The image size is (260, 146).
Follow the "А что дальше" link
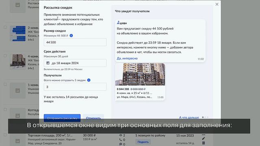pyautogui.click(x=189, y=117)
